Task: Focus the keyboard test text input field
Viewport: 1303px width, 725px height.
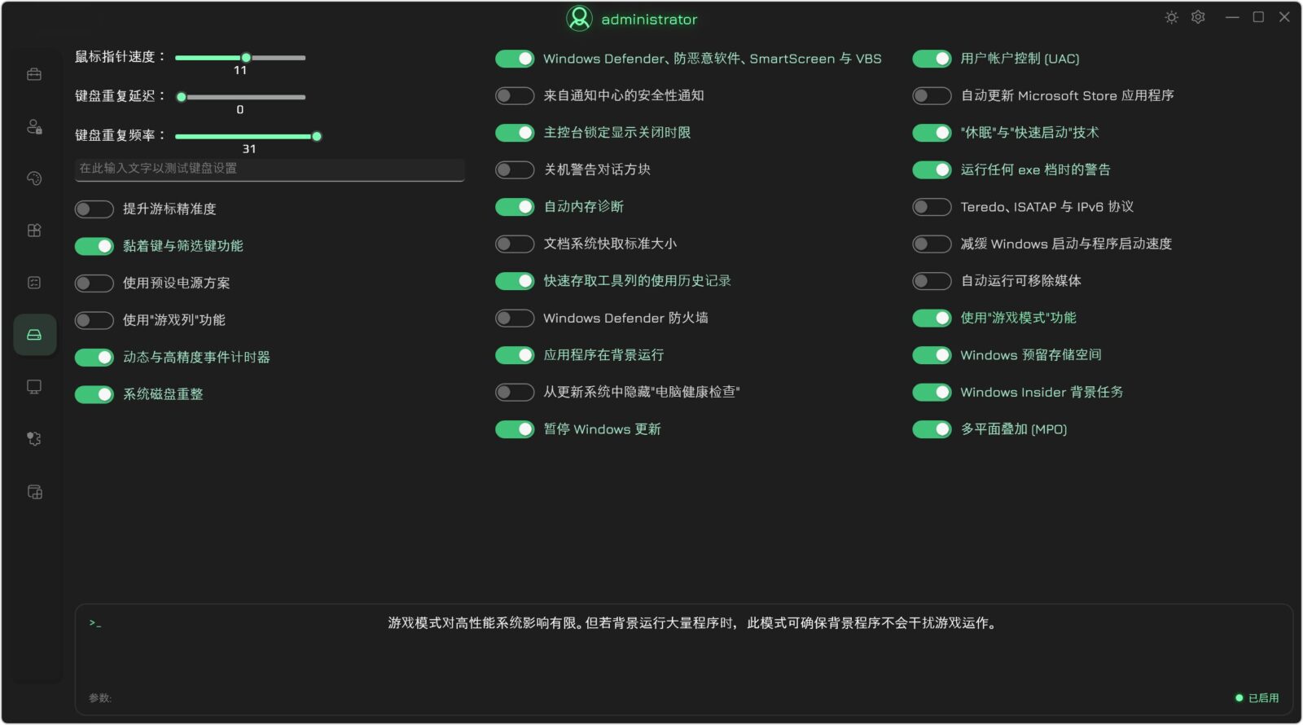Action: tap(270, 169)
